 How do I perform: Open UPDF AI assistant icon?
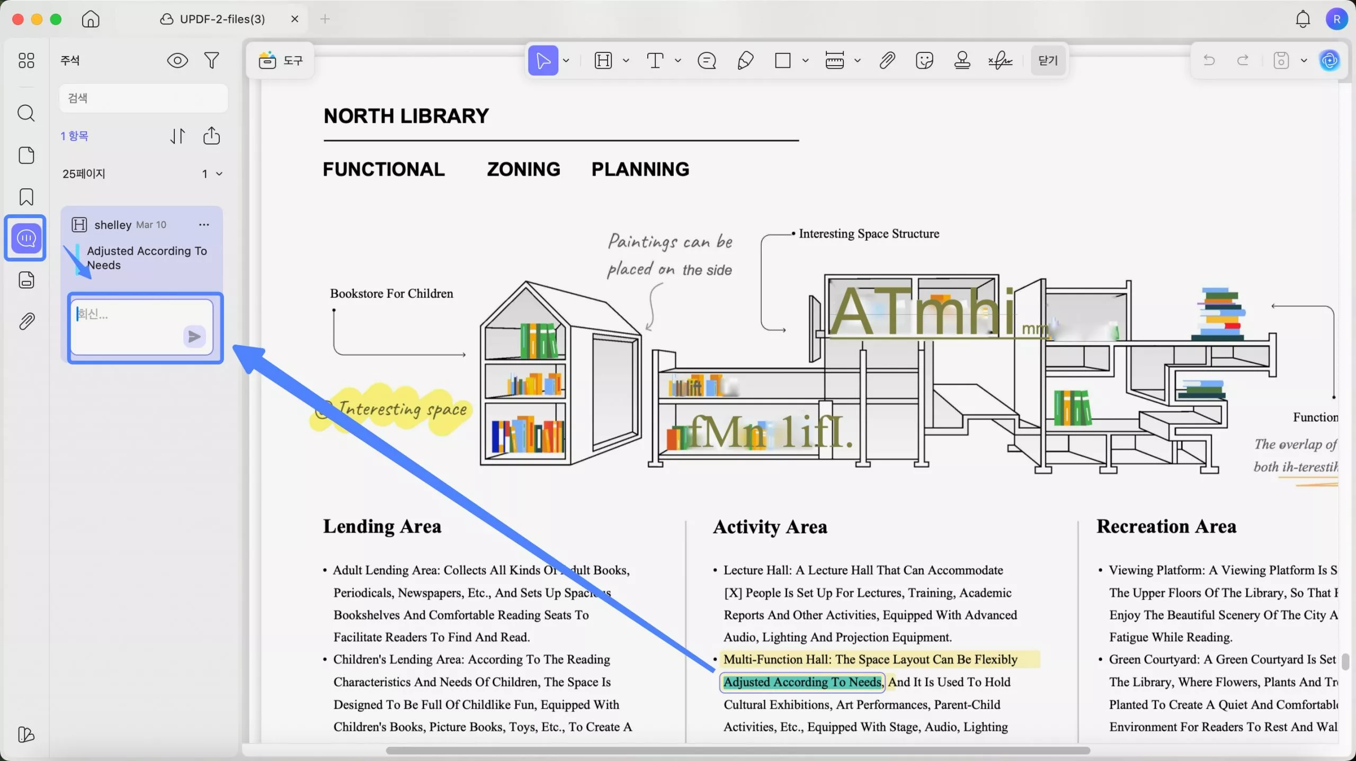click(x=1330, y=60)
